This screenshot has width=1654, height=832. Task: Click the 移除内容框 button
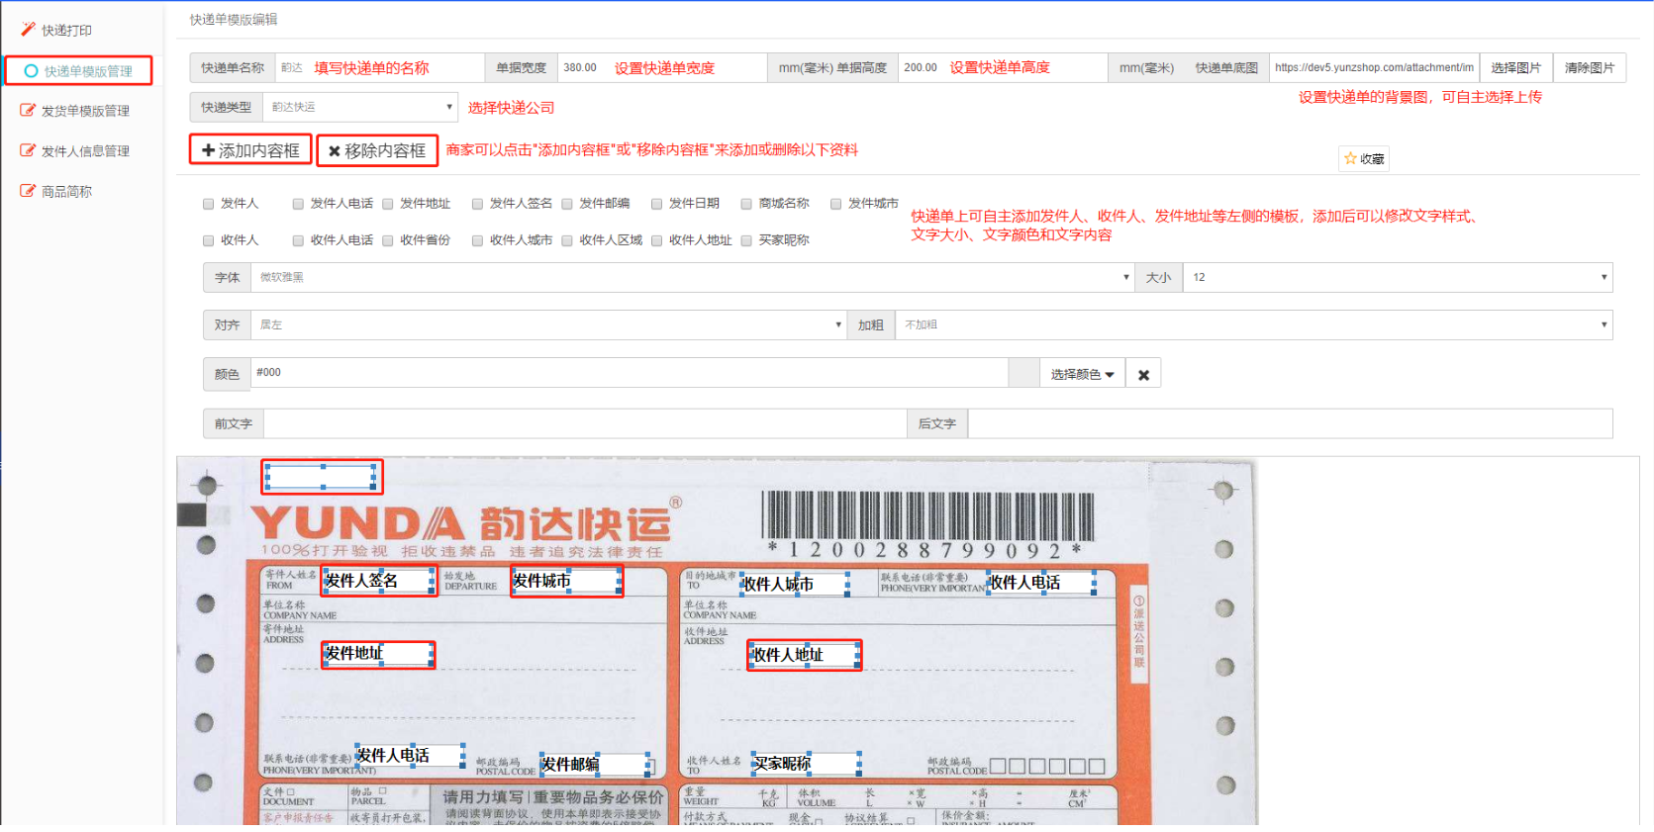pyautogui.click(x=377, y=151)
